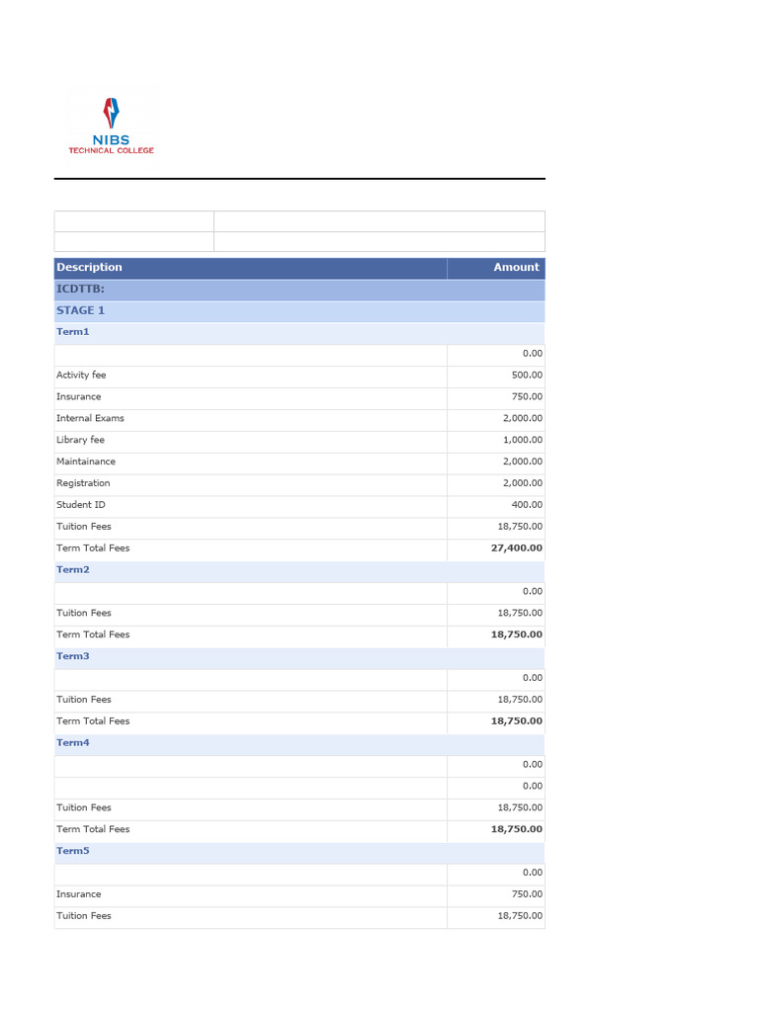Click the NIBS Technical College logo

point(111,126)
